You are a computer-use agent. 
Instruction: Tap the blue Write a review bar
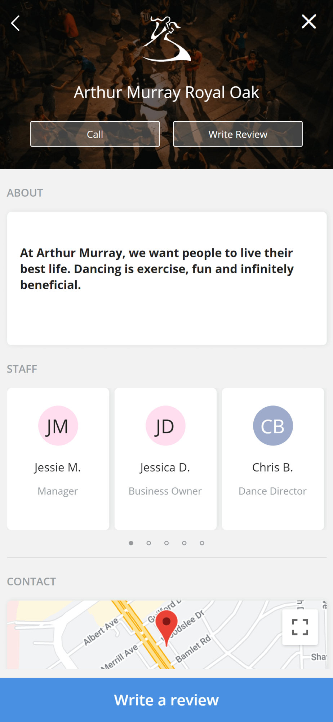166,700
